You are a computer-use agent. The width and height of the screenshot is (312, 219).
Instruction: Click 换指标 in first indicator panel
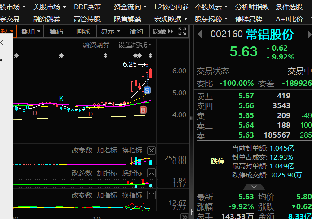pos(132,151)
